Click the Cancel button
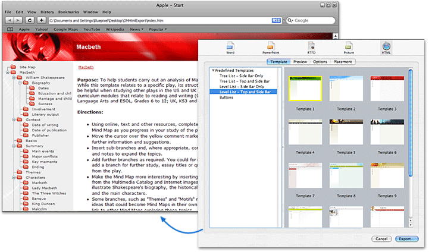 pos(381,239)
